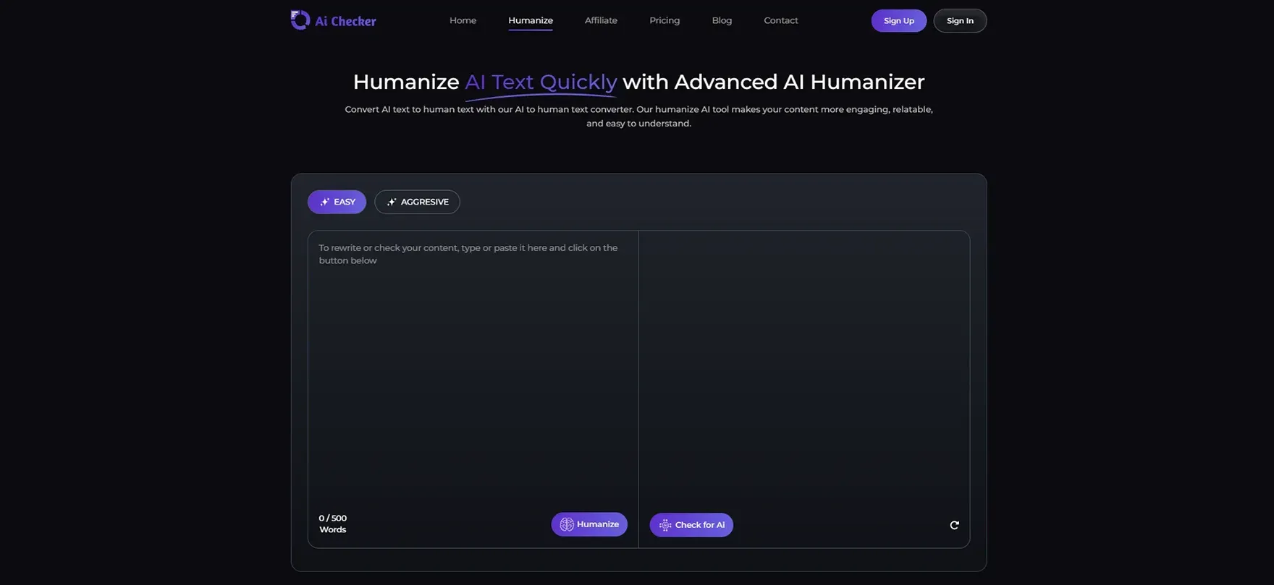Select the EASY humanize mode
The width and height of the screenshot is (1274, 585).
(337, 202)
